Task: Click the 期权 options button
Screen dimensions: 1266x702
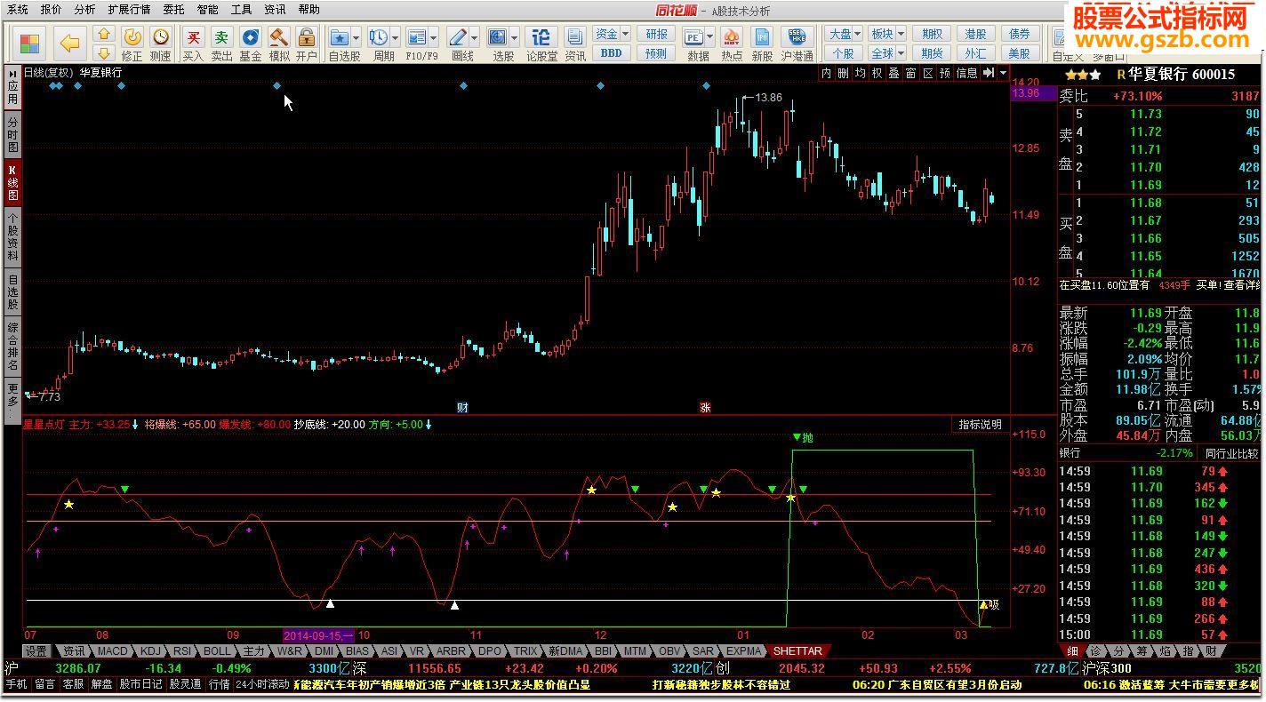Action: click(932, 34)
